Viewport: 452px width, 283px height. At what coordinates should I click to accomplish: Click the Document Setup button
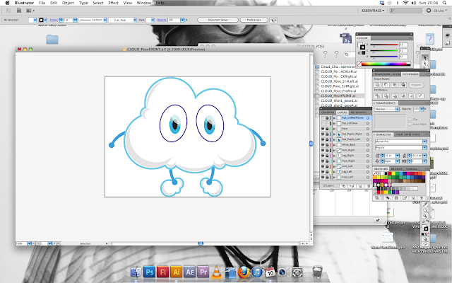tap(218, 20)
